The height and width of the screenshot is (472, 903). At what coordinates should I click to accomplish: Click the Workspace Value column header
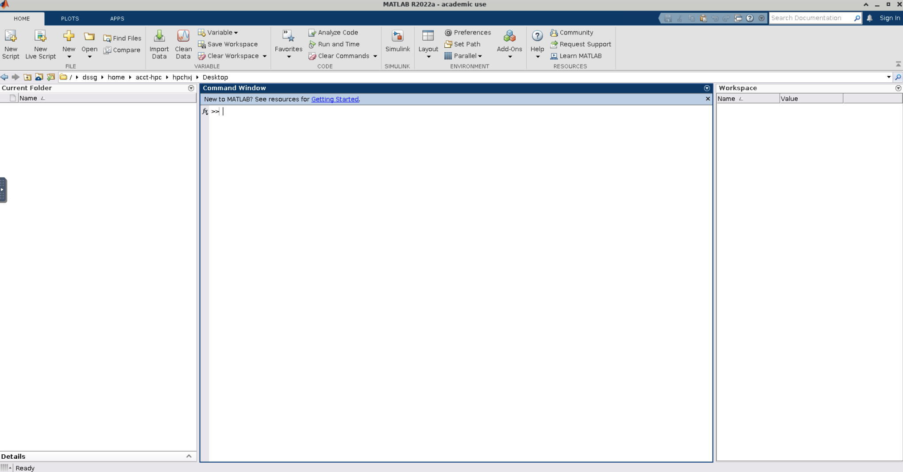(x=811, y=99)
